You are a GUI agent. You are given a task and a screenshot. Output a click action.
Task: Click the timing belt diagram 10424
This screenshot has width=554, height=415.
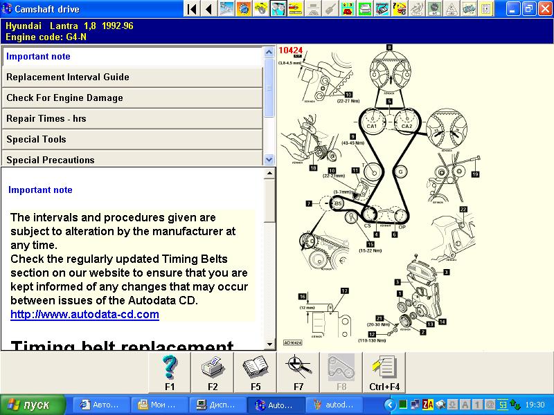[x=379, y=196]
